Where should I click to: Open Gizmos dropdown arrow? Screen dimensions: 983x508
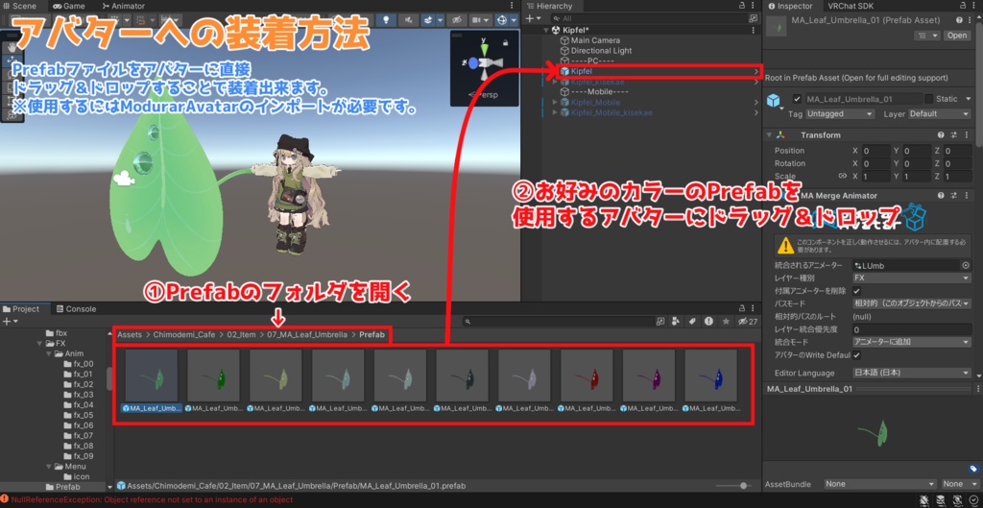coord(514,20)
